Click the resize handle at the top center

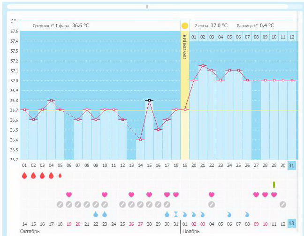147,7
